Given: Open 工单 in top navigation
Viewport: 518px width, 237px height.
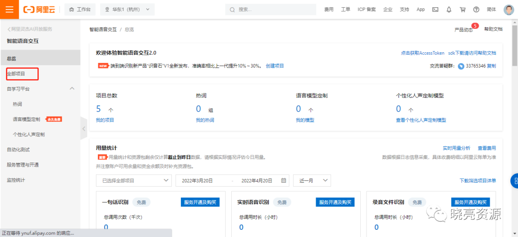Looking at the screenshot, I should [x=345, y=10].
